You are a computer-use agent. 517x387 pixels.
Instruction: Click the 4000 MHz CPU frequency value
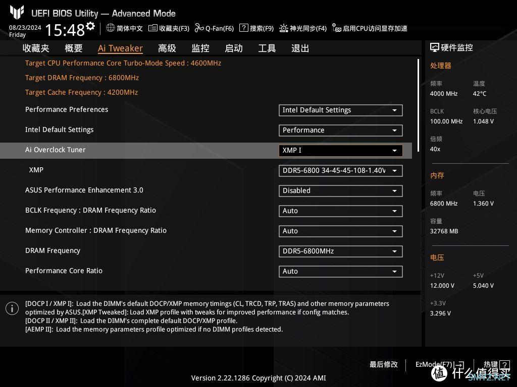click(444, 94)
